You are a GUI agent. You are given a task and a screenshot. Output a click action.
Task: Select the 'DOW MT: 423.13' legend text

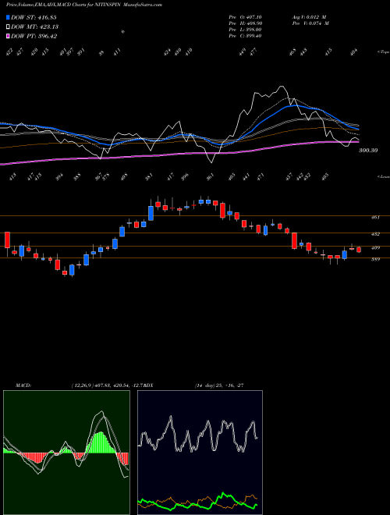point(34,27)
